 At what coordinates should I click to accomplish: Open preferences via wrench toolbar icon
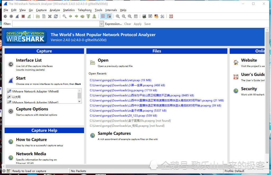(x=162, y=16)
